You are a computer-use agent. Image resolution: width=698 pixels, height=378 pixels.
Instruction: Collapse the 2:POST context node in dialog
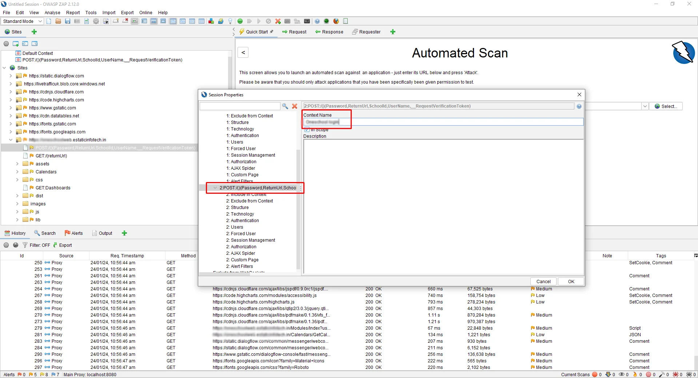215,188
